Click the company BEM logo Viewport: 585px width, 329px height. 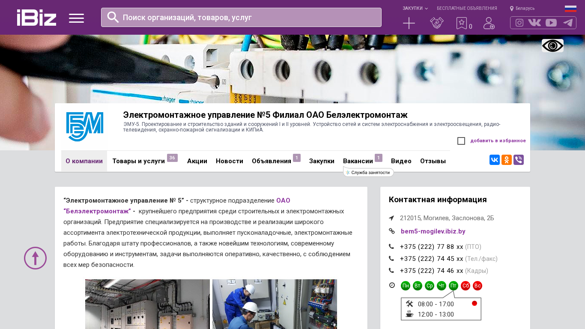coord(84,127)
